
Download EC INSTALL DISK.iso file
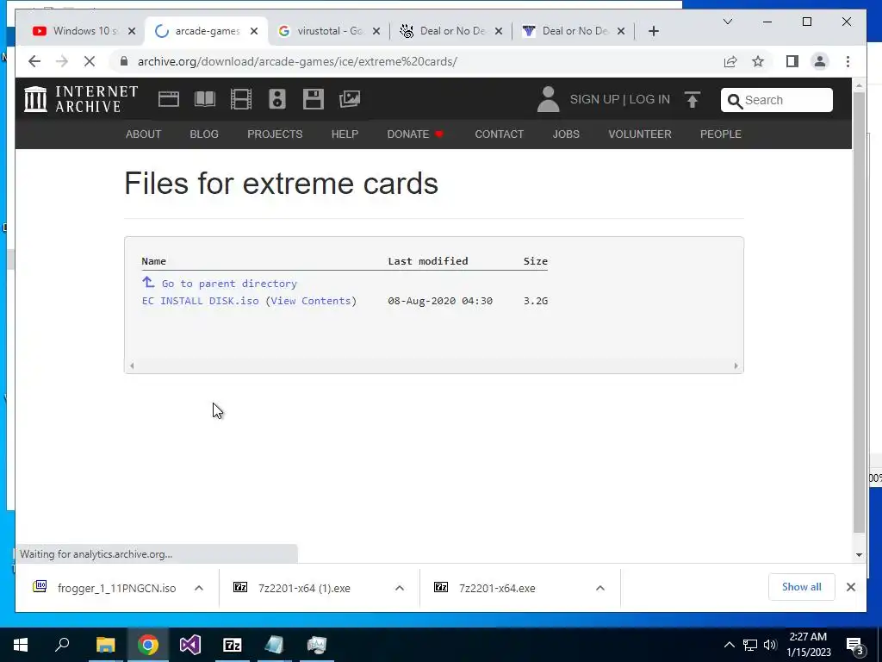[x=200, y=301]
